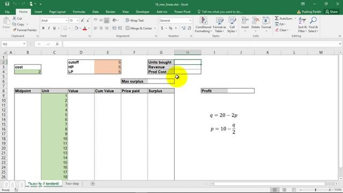Viewport: 343px width, 193px height.
Task: Apply the percent style format
Action: (170, 28)
